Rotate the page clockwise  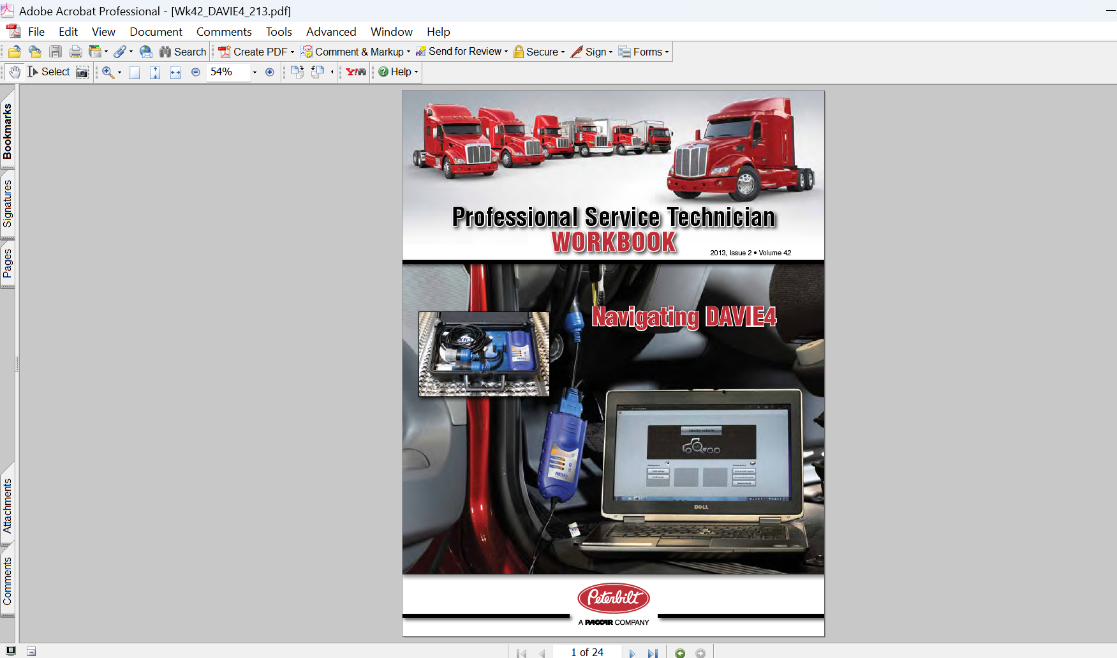pos(297,72)
